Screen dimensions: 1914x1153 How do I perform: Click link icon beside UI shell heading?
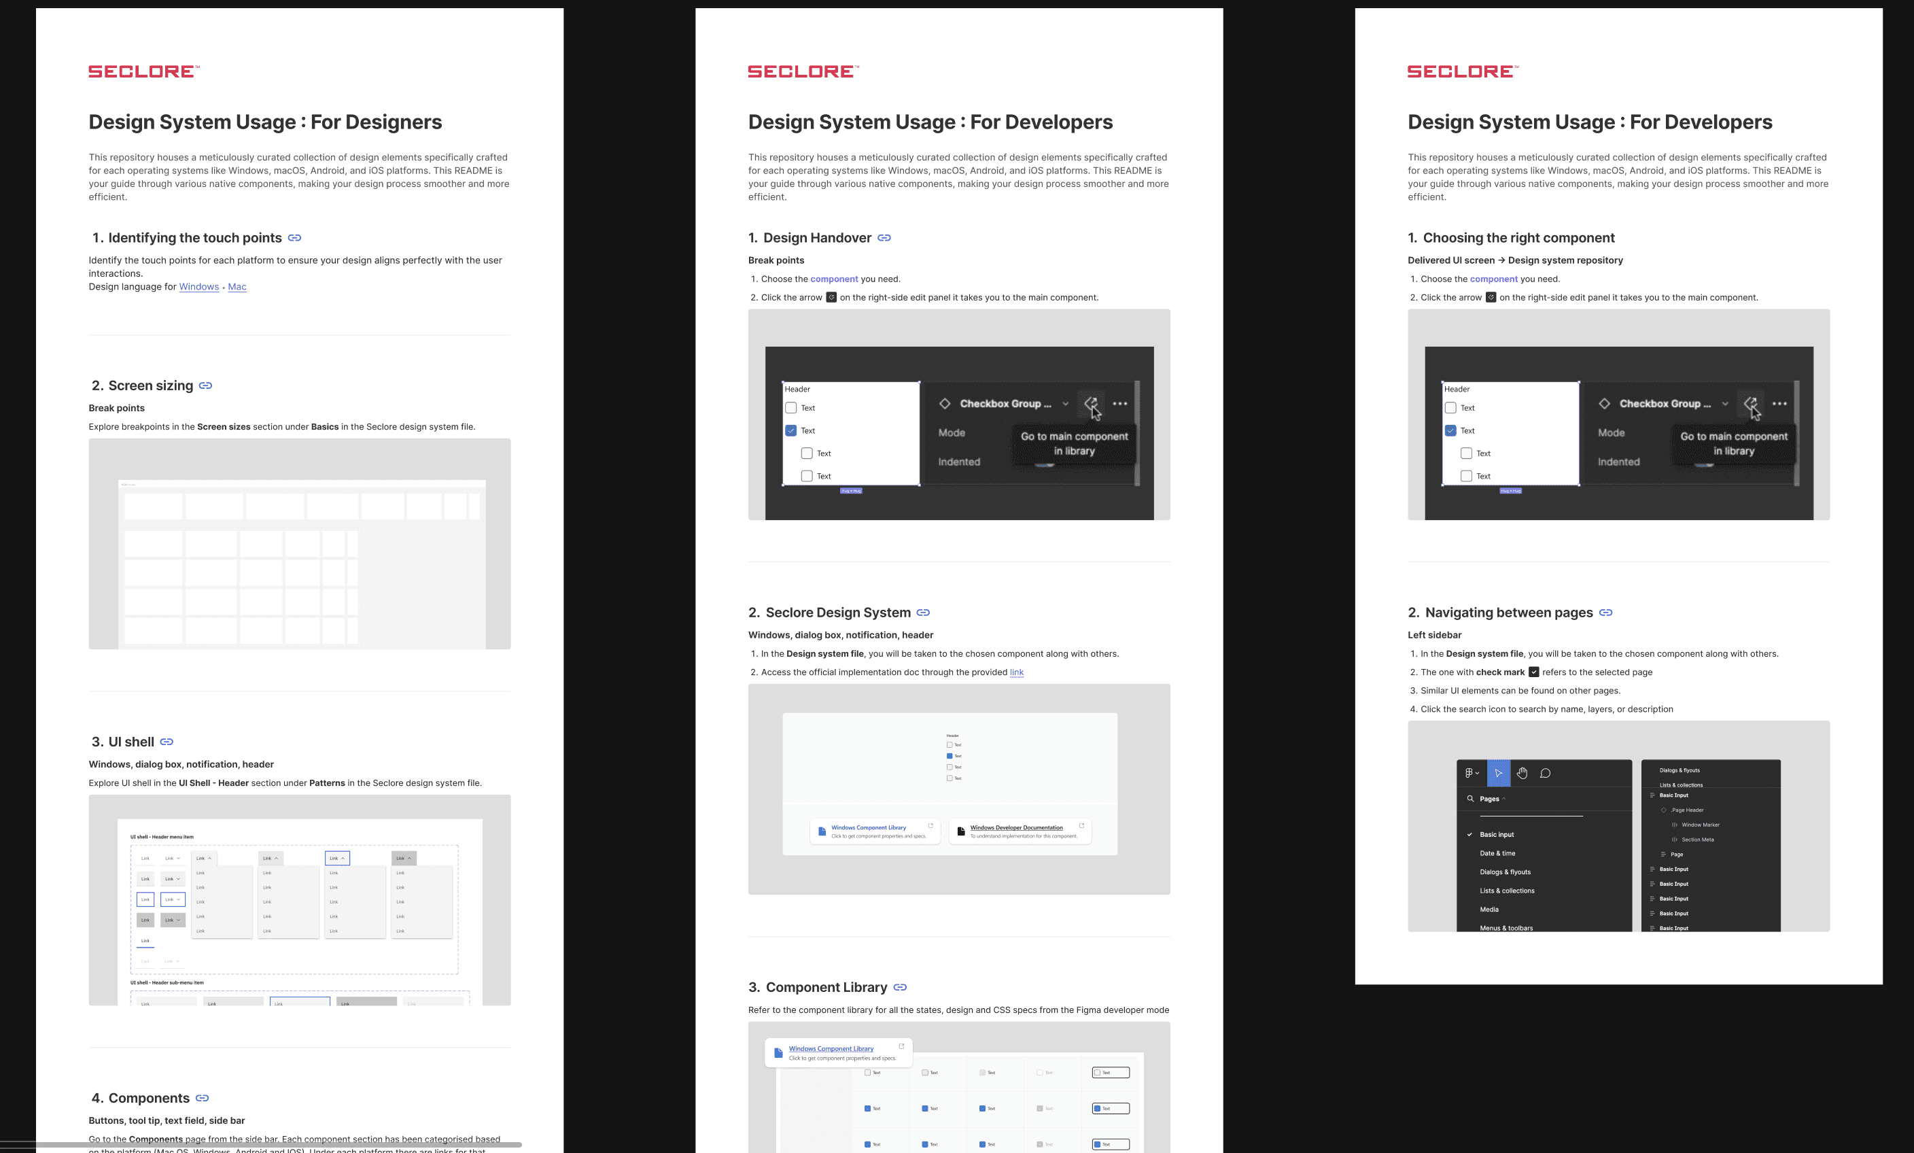[167, 742]
